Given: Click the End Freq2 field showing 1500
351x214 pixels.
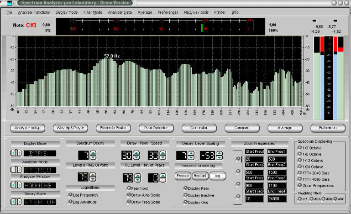Looking at the screenshot, I should [277, 172].
